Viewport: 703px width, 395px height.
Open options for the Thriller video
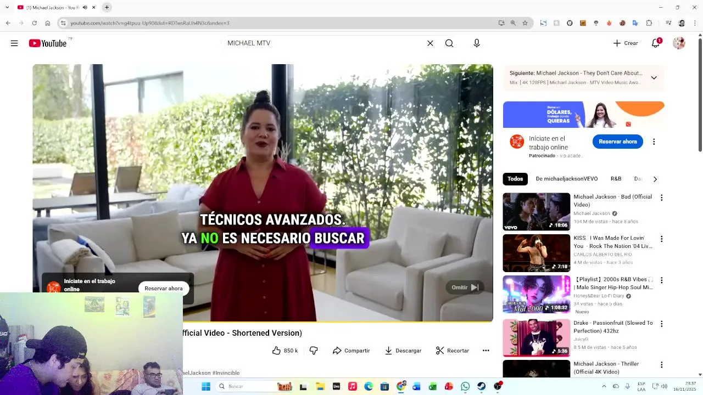pyautogui.click(x=661, y=365)
